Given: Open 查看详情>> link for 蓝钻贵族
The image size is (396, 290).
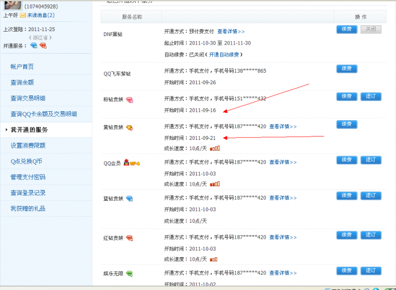Looking at the screenshot, I should tap(283, 198).
